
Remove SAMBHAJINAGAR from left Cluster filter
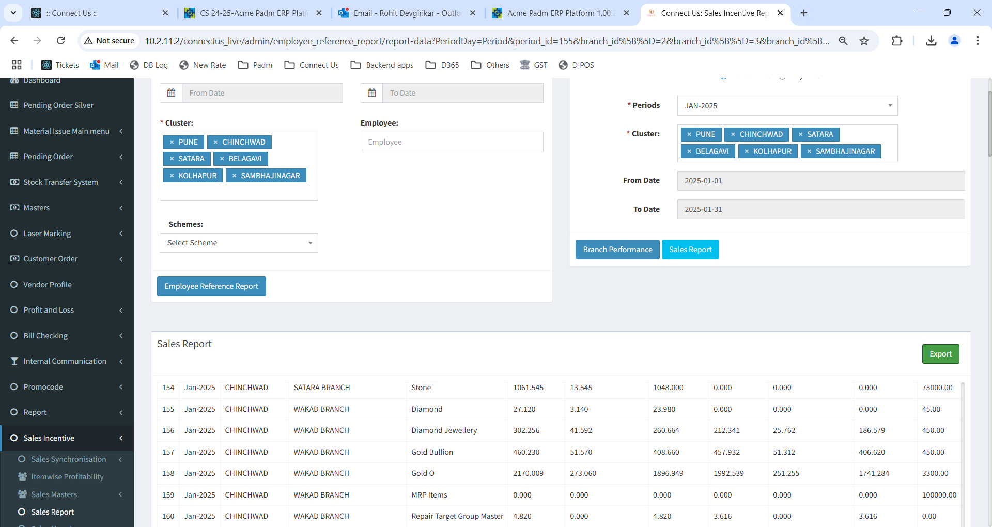click(234, 176)
